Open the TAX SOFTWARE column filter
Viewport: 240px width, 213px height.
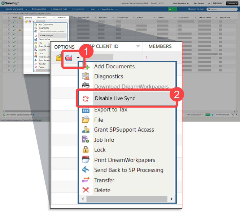pyautogui.click(x=216, y=18)
